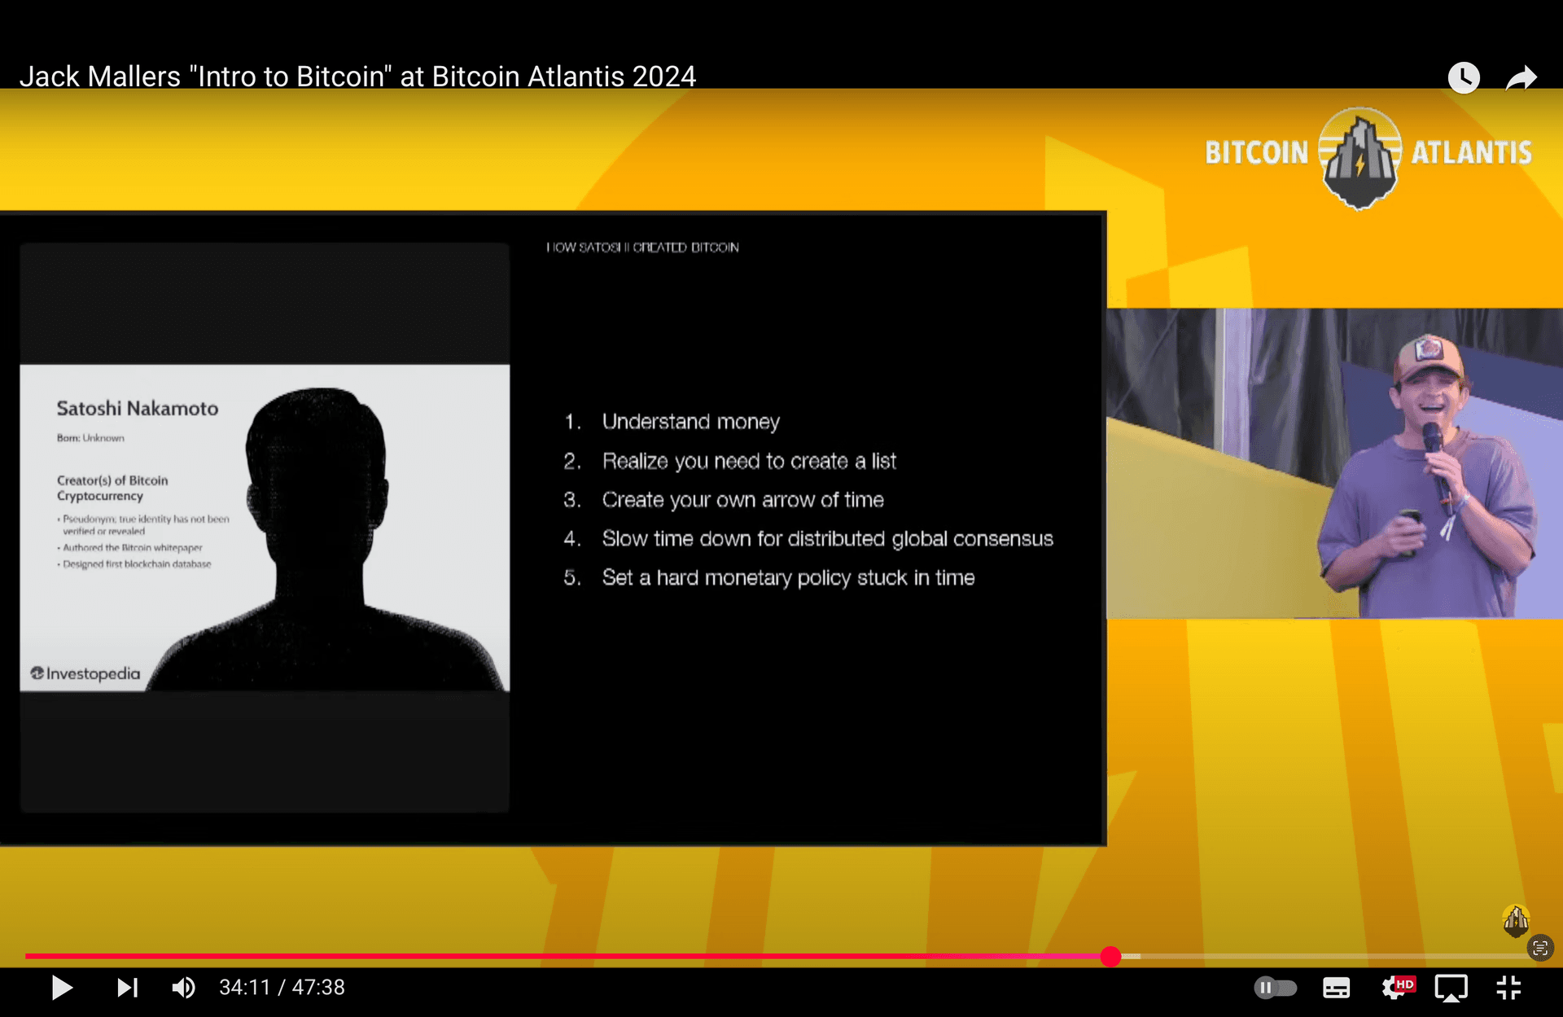Viewport: 1563px width, 1017px height.
Task: Turn on subtitles/closed captions
Action: 1336,988
